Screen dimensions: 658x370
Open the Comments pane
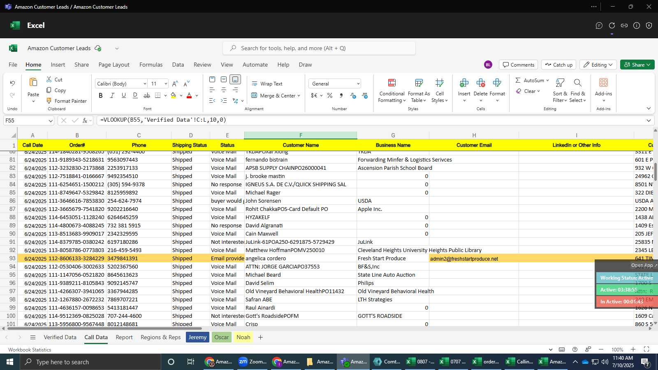tap(518, 65)
